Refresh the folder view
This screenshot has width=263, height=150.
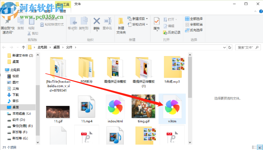pyautogui.click(x=230, y=48)
